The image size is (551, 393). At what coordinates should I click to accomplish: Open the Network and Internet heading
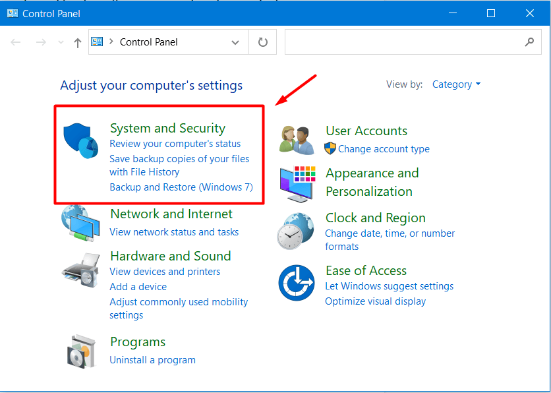pos(171,214)
